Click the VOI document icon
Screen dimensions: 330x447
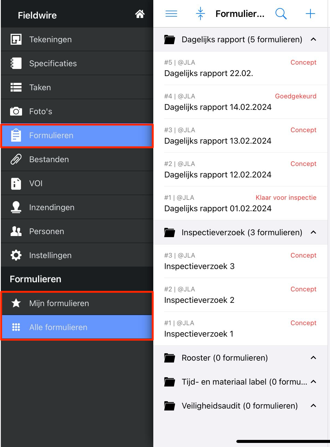pyautogui.click(x=16, y=183)
